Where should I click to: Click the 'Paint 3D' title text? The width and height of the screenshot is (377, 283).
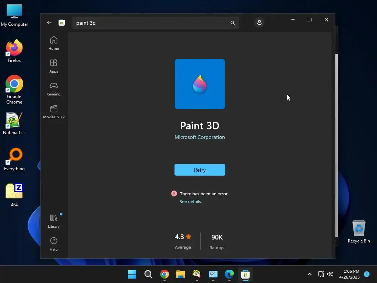(x=200, y=126)
